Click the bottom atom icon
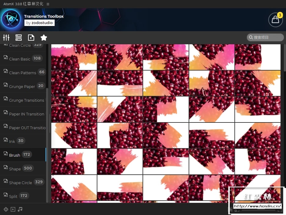286x215 pixels. tap(6, 209)
